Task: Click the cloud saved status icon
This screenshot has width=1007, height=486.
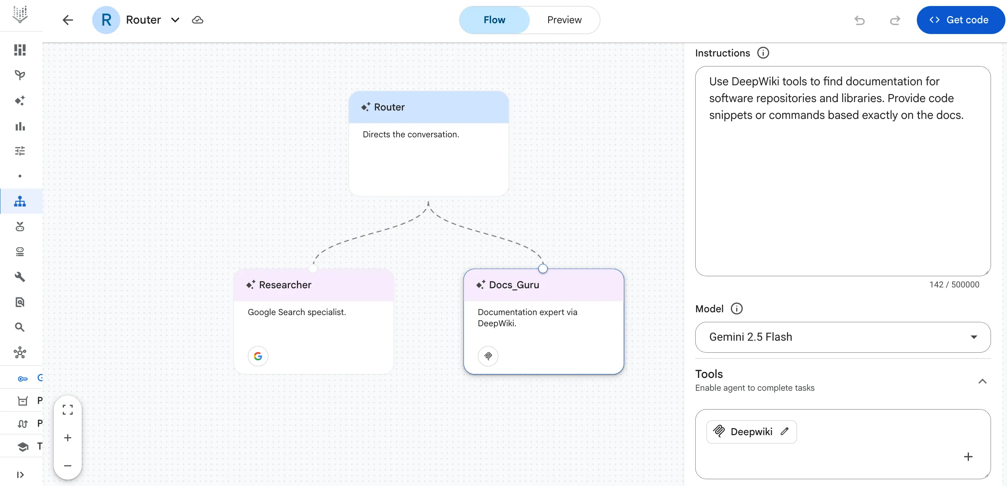Action: click(x=198, y=20)
